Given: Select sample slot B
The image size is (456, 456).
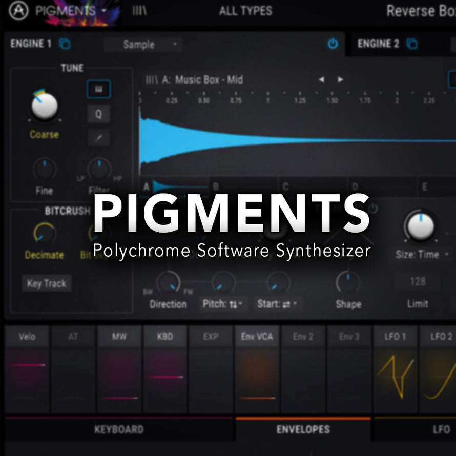Looking at the screenshot, I should pos(244,186).
